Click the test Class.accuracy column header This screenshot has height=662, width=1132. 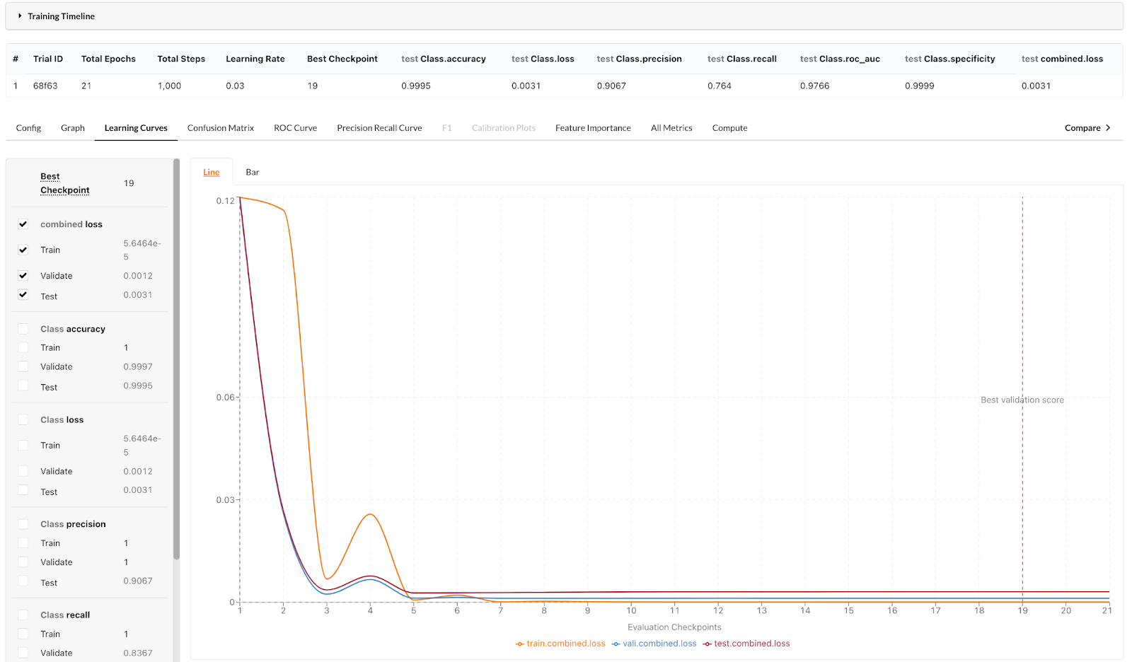tap(444, 59)
